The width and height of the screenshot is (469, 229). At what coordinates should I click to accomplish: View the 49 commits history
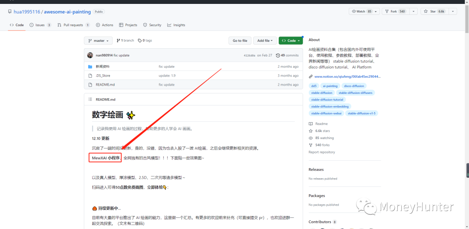point(287,55)
